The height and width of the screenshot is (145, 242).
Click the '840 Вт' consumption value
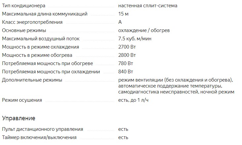click(x=125, y=72)
